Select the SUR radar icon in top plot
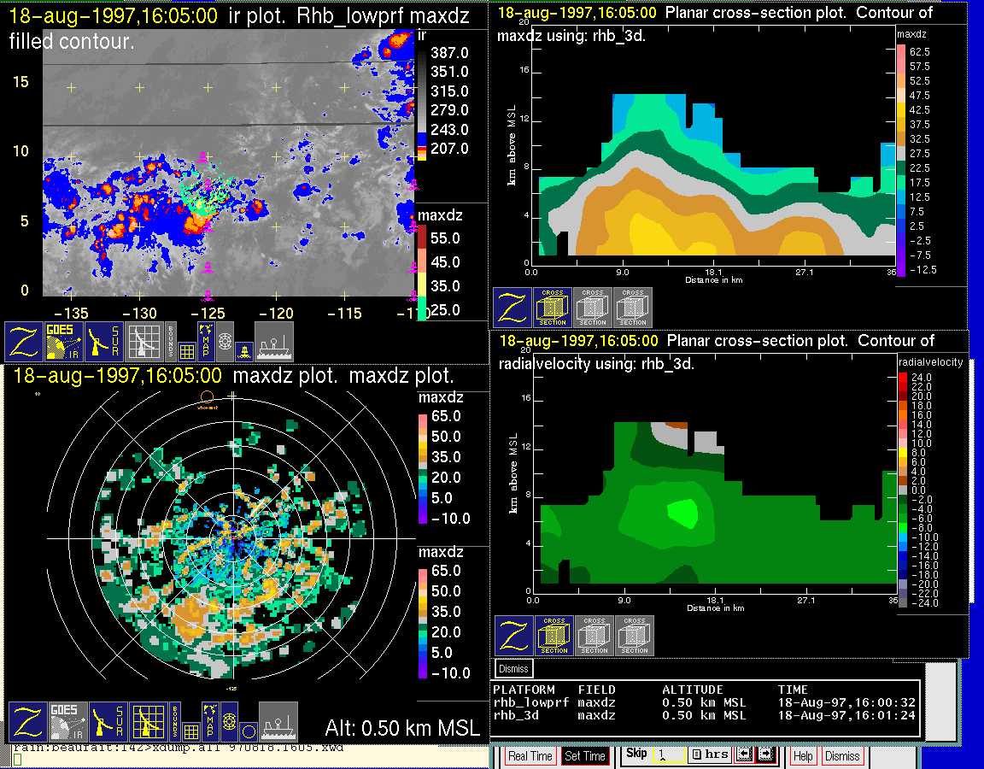The width and height of the screenshot is (984, 769). tap(105, 342)
